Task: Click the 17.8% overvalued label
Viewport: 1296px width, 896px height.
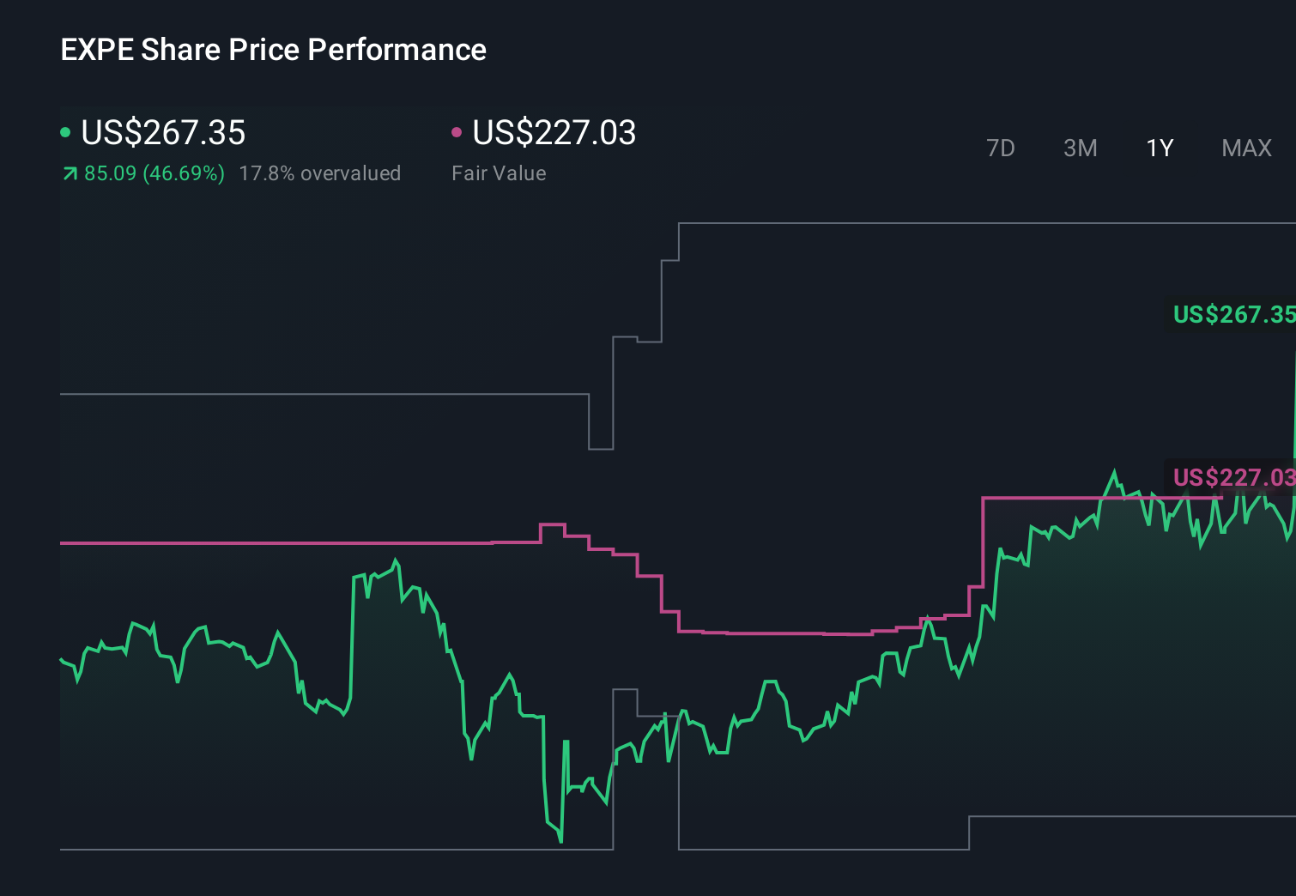Action: point(321,173)
